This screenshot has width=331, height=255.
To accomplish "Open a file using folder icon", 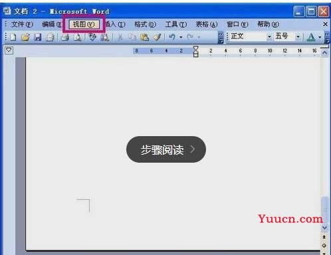I will click(x=25, y=37).
